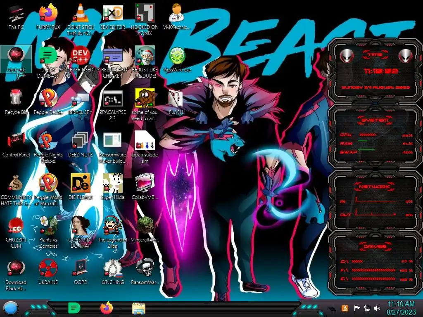Click the F:\ drive usage bar
423x317 pixels.
point(373,270)
